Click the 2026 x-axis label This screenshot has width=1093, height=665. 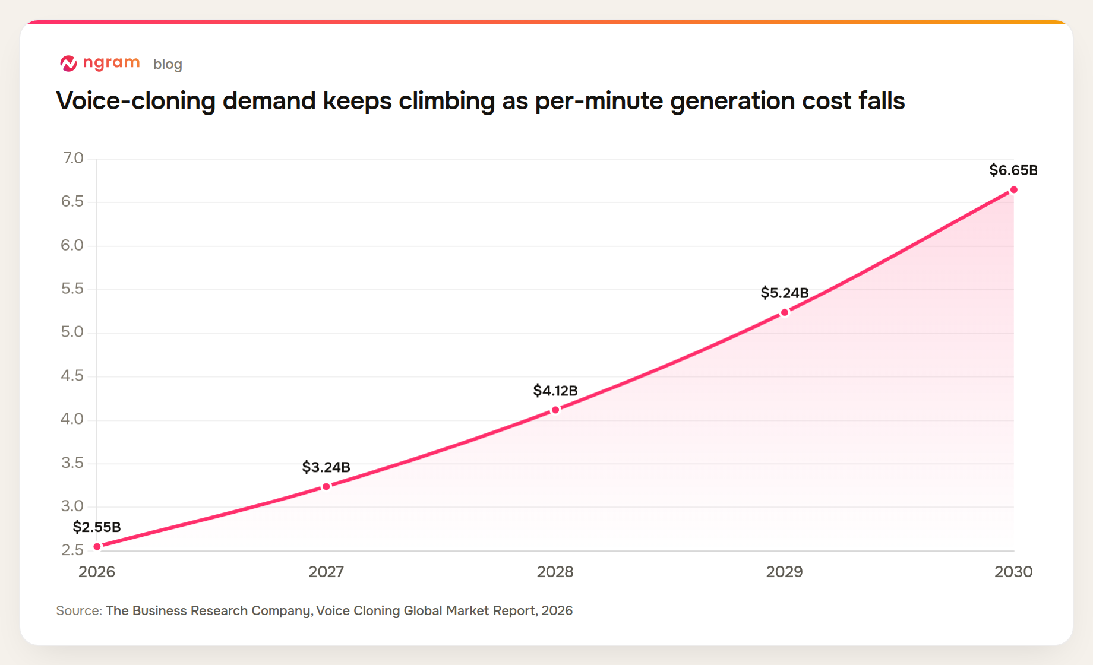point(97,572)
